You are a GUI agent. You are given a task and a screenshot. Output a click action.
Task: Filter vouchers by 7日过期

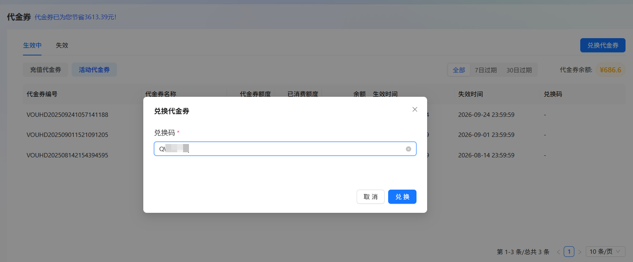coord(485,70)
